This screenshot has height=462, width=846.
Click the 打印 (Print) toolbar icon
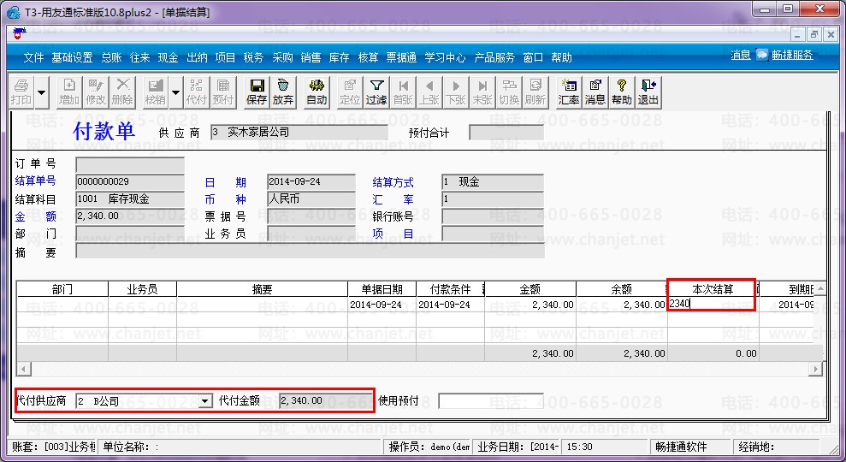(x=21, y=92)
